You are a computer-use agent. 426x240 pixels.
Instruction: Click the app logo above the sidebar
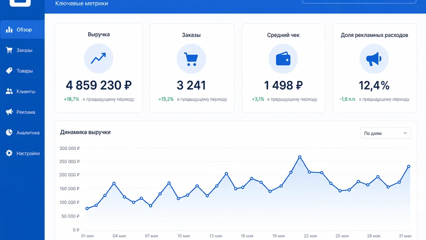(x=20, y=3)
